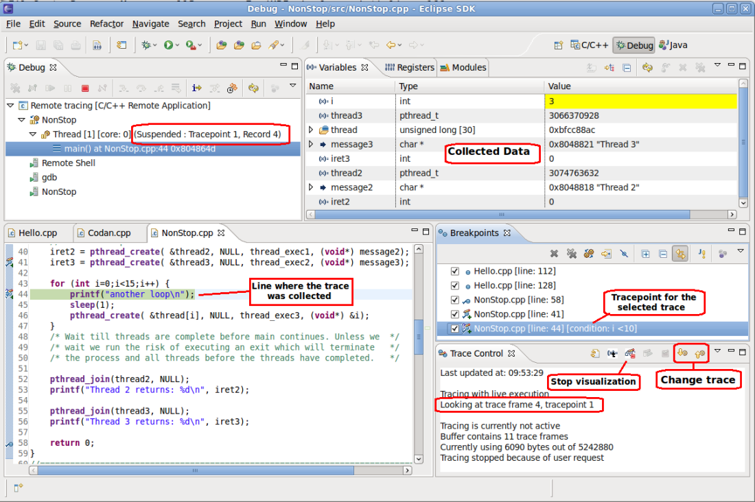The image size is (755, 502).
Task: Switch to the Modules tab
Action: (x=463, y=67)
